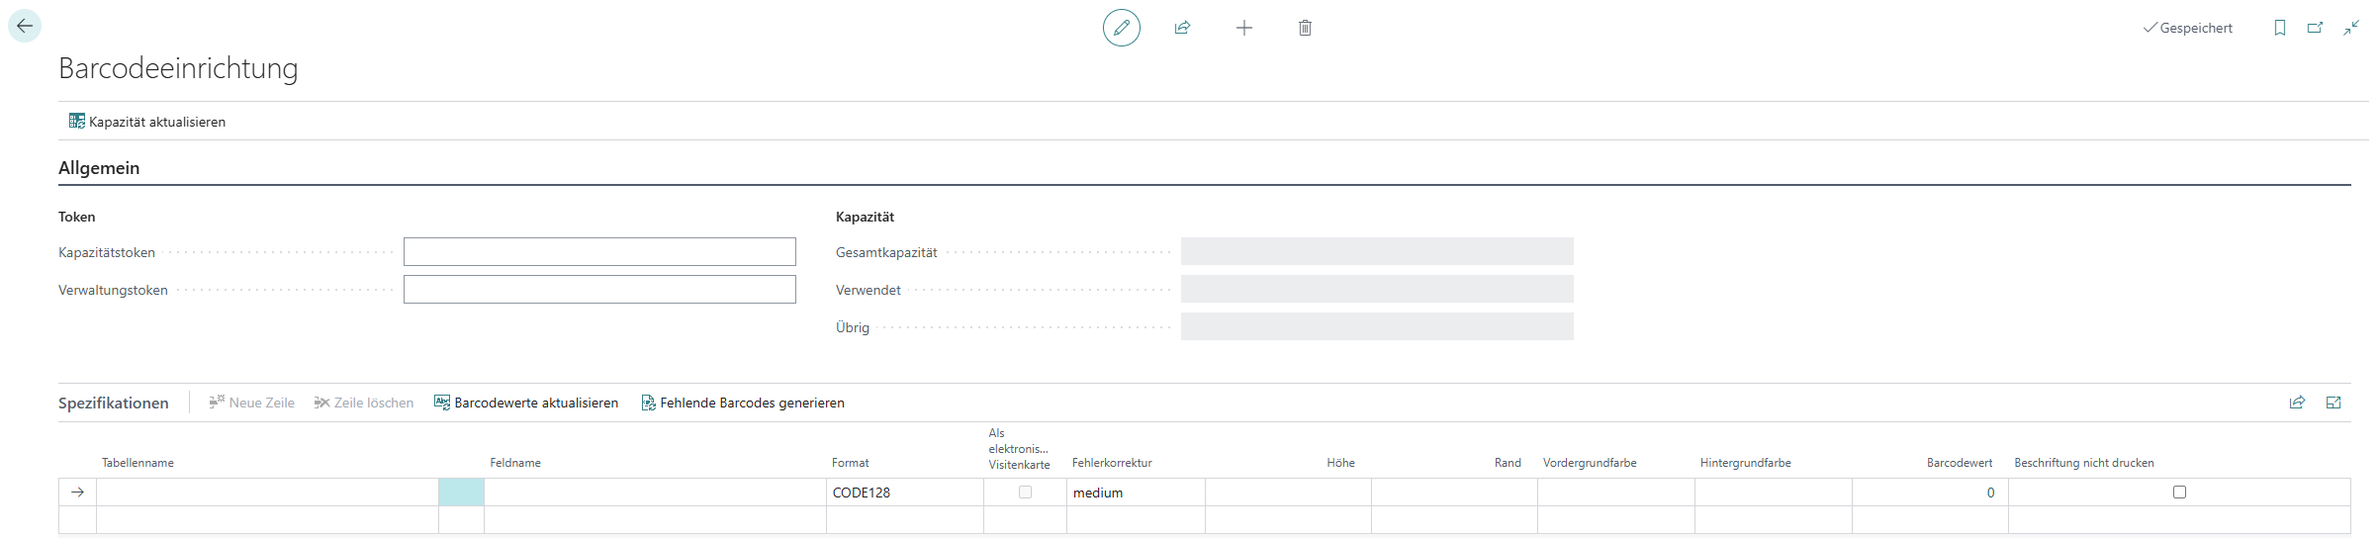Click the first row Vordergrundfarbe cell
Image resolution: width=2379 pixels, height=538 pixels.
[1616, 493]
